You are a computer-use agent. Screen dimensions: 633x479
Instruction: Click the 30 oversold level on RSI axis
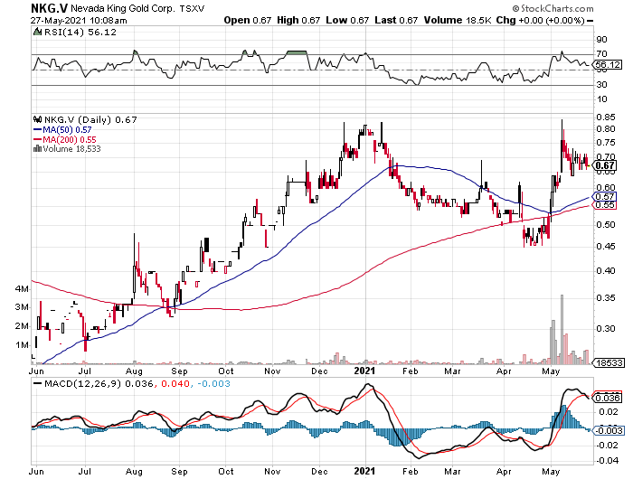click(x=601, y=85)
